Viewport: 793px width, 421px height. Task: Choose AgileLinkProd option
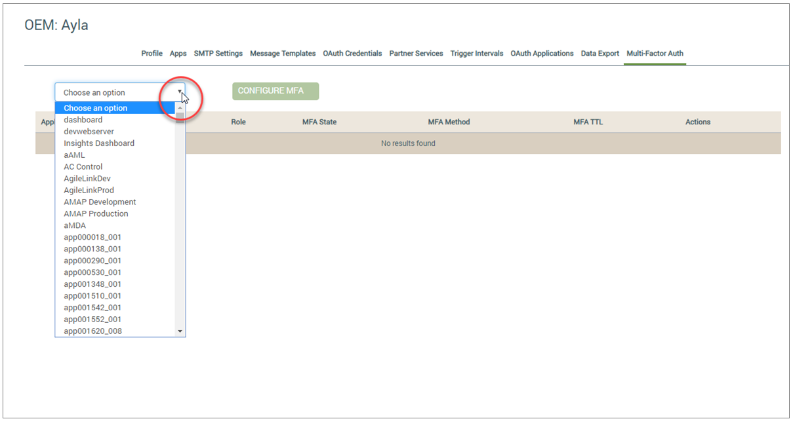pos(115,191)
